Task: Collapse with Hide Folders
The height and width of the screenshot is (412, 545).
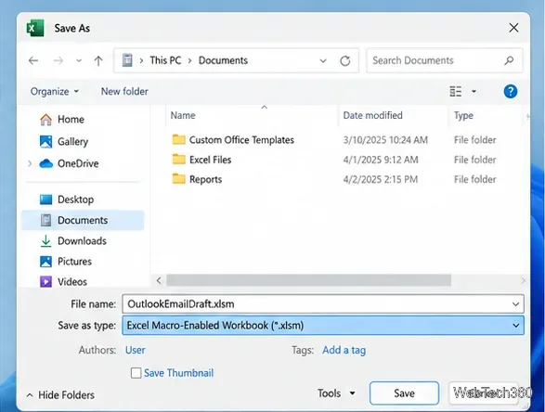Action: coord(60,395)
